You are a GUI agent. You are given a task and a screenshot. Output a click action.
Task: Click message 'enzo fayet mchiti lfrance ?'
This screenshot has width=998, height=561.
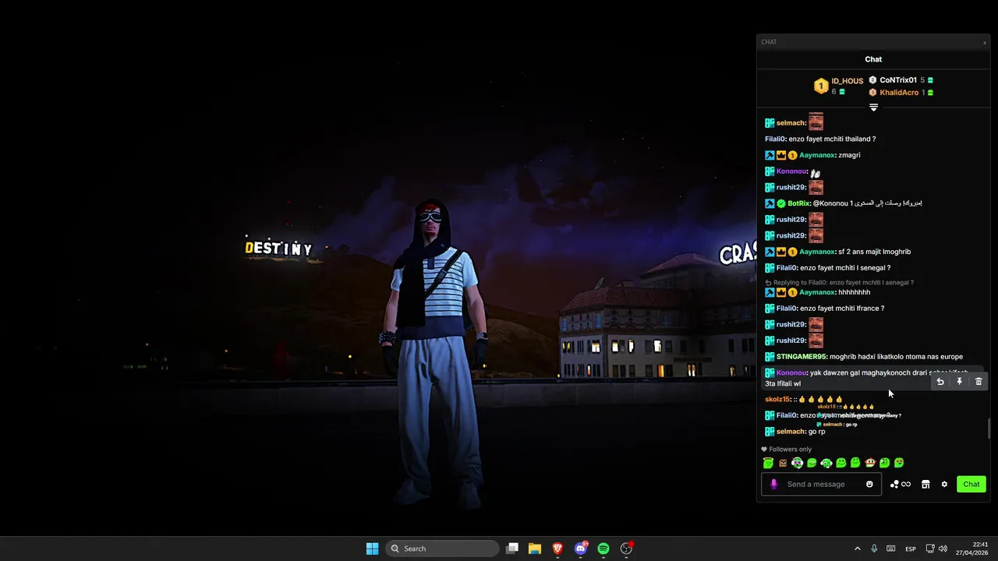click(x=842, y=309)
